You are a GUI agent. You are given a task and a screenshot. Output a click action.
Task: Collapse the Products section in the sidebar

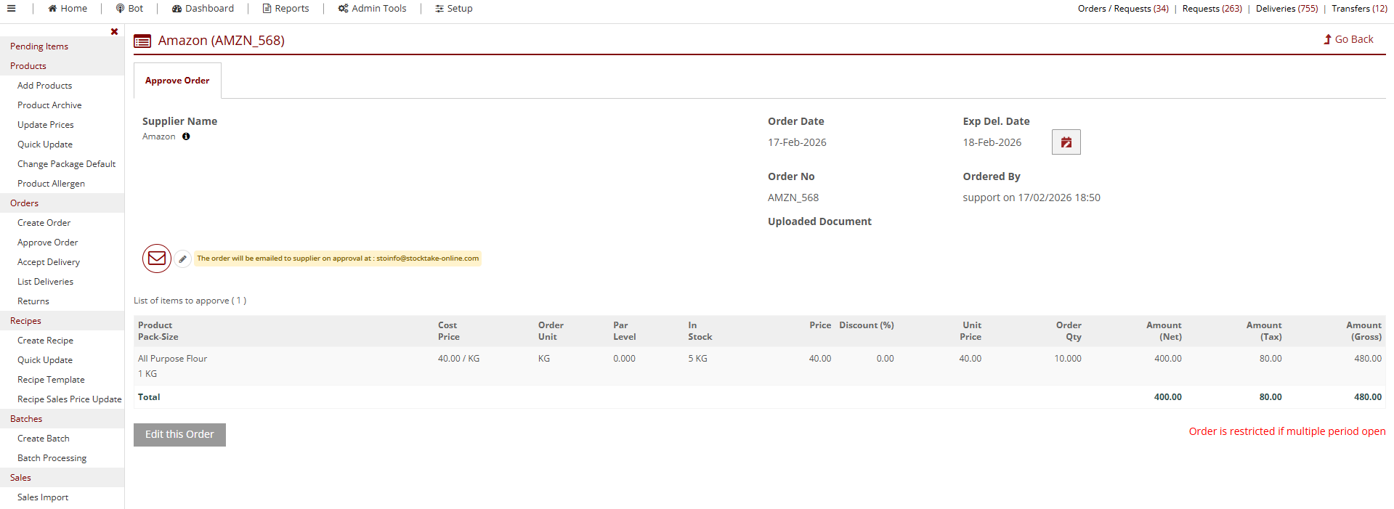pos(28,66)
